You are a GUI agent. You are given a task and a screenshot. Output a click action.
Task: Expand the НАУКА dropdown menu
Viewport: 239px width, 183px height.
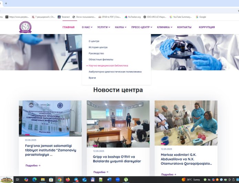point(121,27)
